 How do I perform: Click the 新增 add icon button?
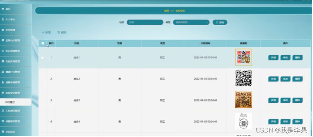tap(46, 32)
